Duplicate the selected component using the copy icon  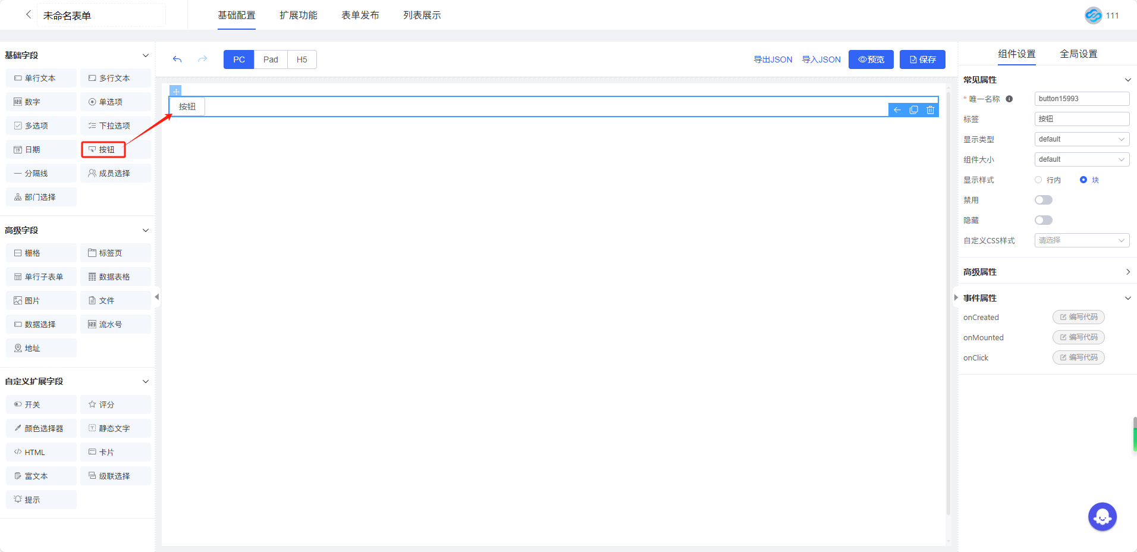[x=914, y=110]
